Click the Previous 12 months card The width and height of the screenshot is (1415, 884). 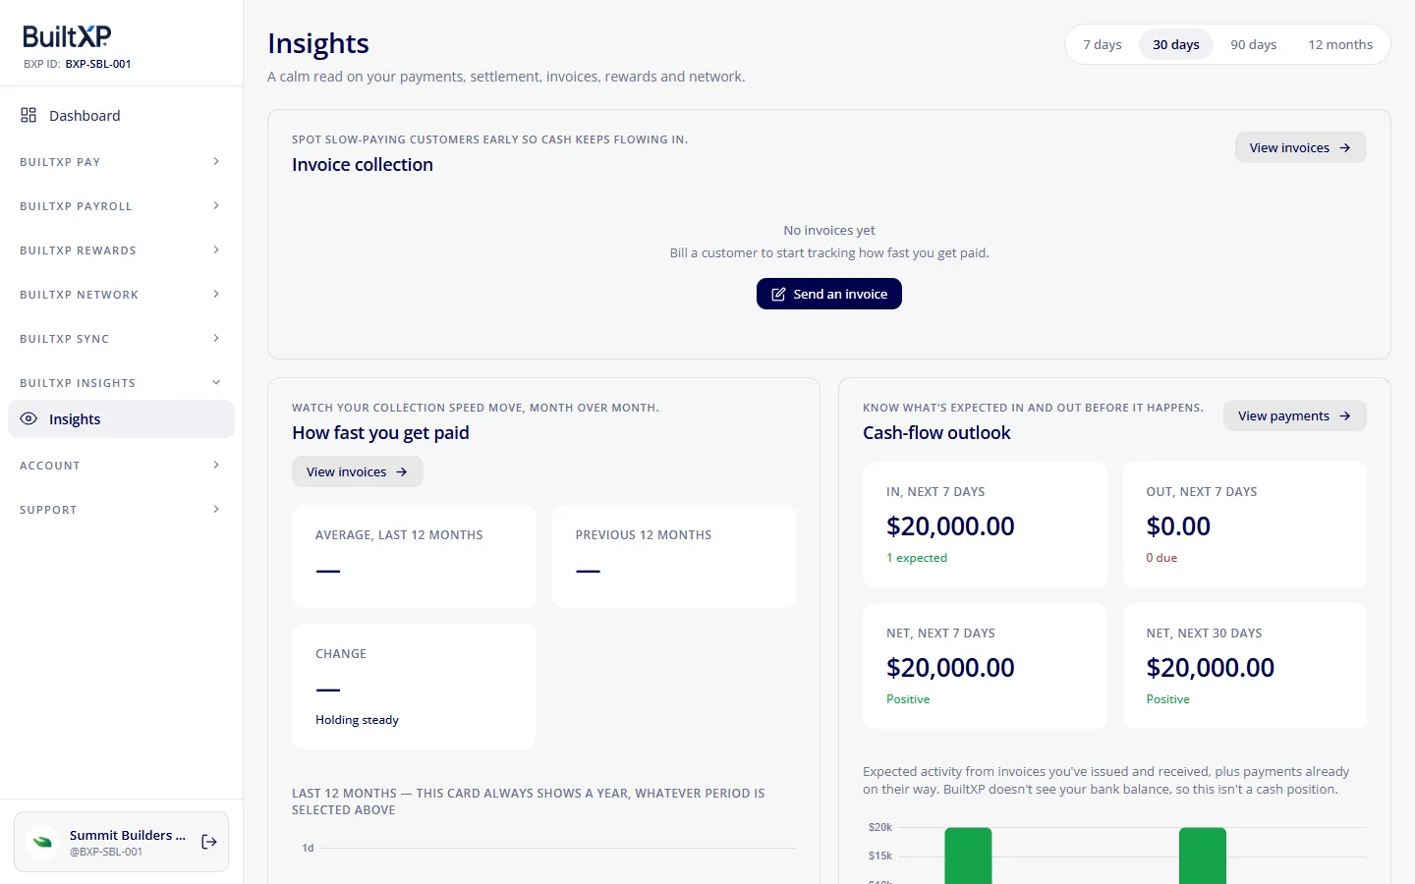[674, 556]
